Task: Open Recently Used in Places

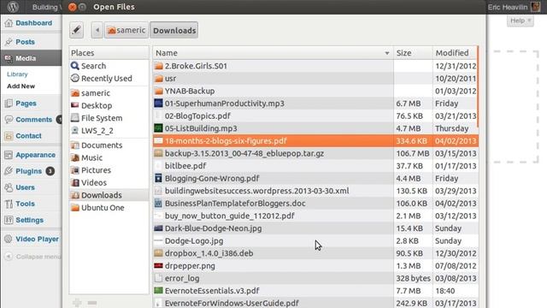Action: pos(109,78)
